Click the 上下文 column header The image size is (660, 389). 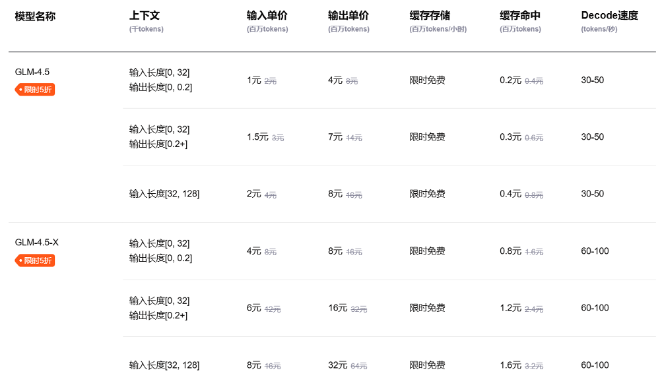(145, 16)
